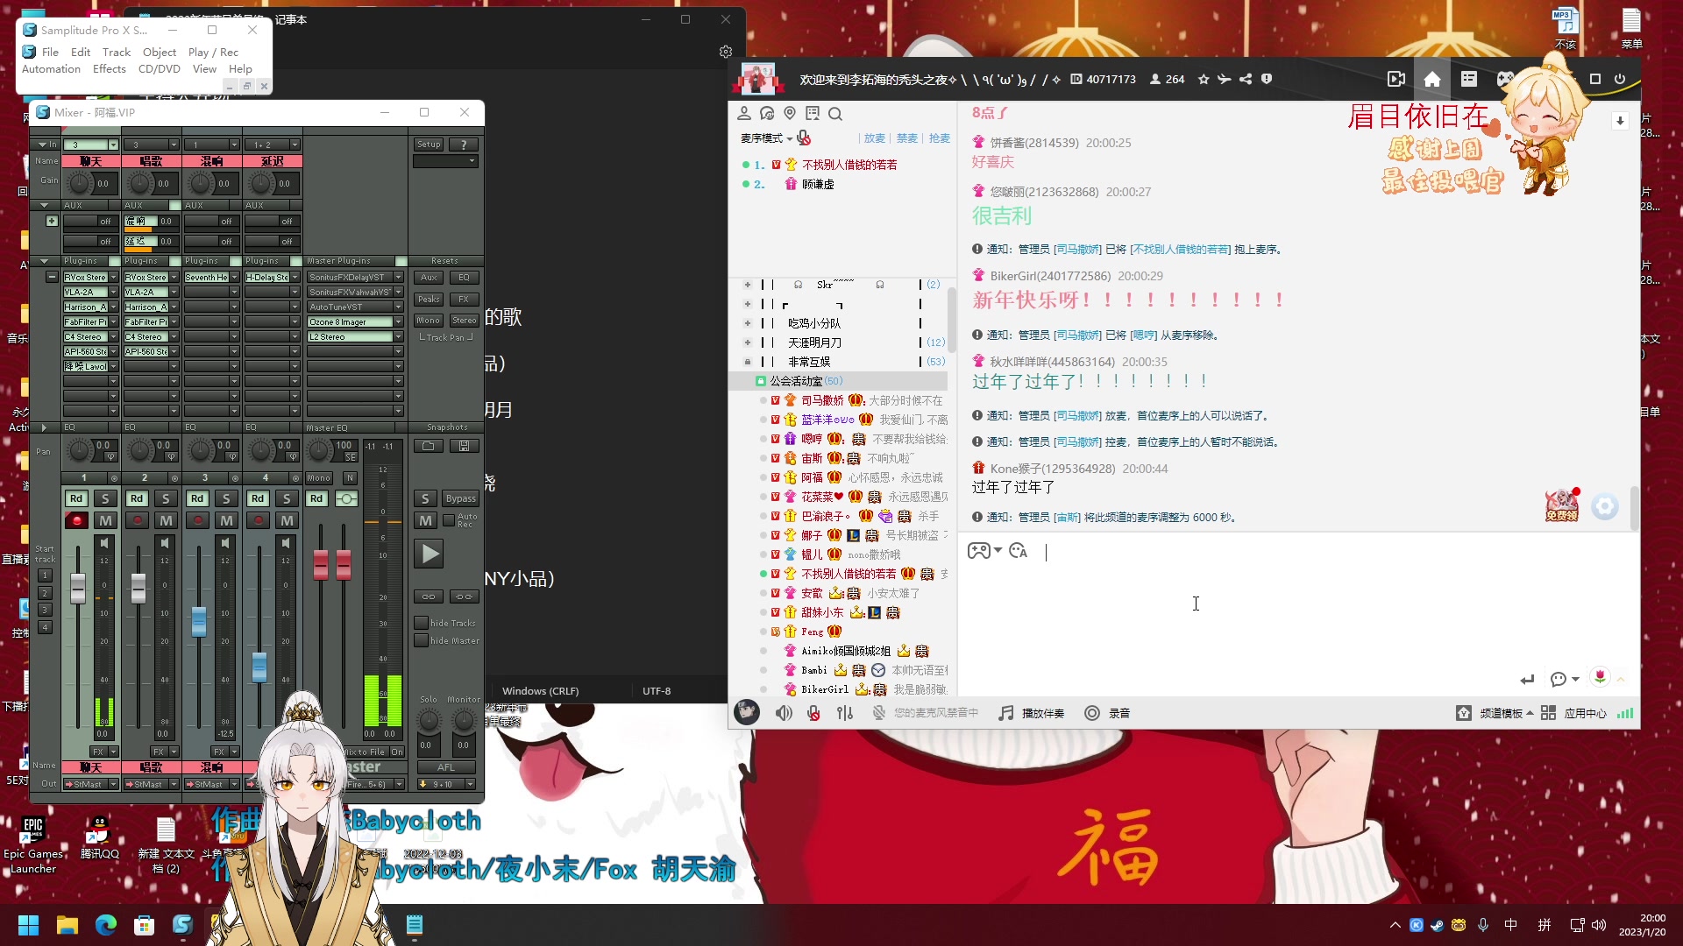The height and width of the screenshot is (946, 1683).
Task: Enable the hide Tracks checkbox
Action: click(x=421, y=623)
